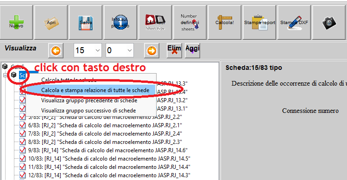Click the Aggi add button
Image resolution: width=347 pixels, height=180 pixels.
tap(192, 50)
